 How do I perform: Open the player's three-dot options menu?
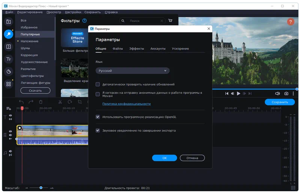(x=293, y=94)
